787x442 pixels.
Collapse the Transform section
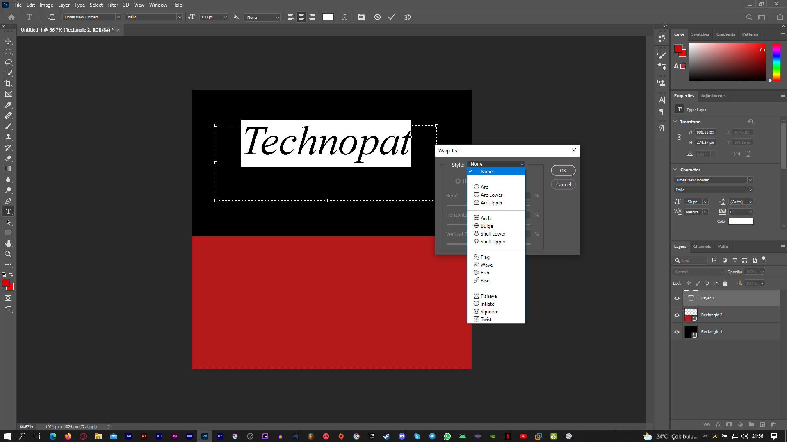coord(675,122)
